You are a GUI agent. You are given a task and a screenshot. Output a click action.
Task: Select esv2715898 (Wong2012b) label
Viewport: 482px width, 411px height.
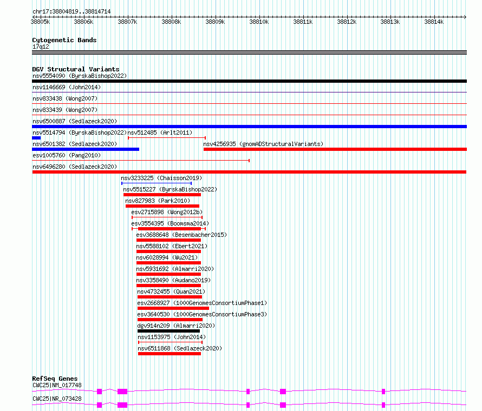point(167,212)
